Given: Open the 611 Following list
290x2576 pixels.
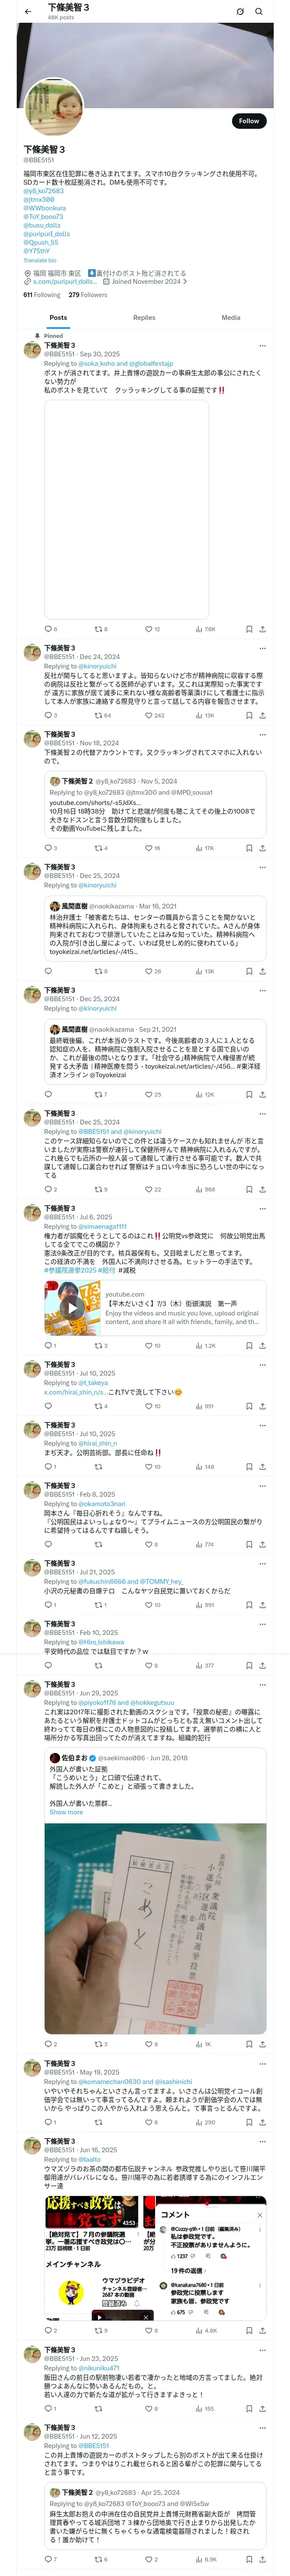Looking at the screenshot, I should click(x=42, y=295).
